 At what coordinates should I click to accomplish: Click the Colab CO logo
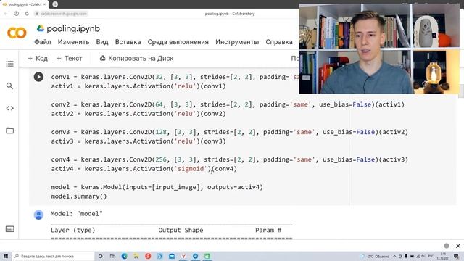coord(17,33)
